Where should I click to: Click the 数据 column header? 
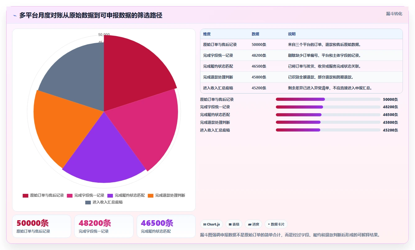255,34
